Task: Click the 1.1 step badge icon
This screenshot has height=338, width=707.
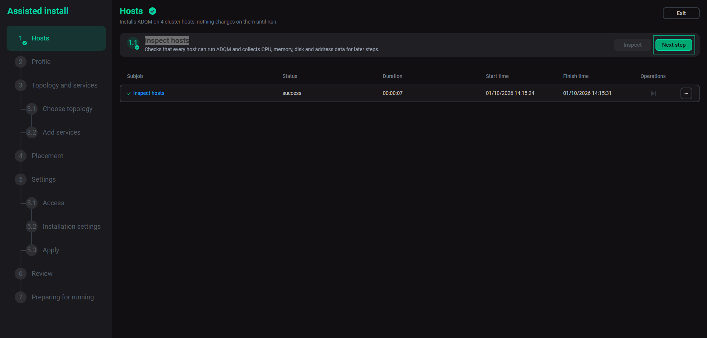Action: point(133,43)
